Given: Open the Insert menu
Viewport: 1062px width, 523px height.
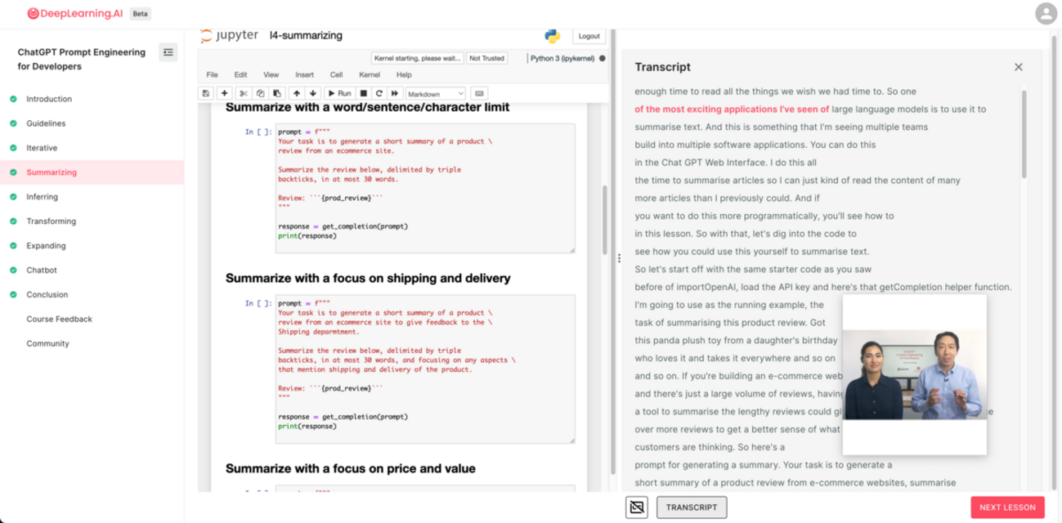Looking at the screenshot, I should pyautogui.click(x=304, y=74).
